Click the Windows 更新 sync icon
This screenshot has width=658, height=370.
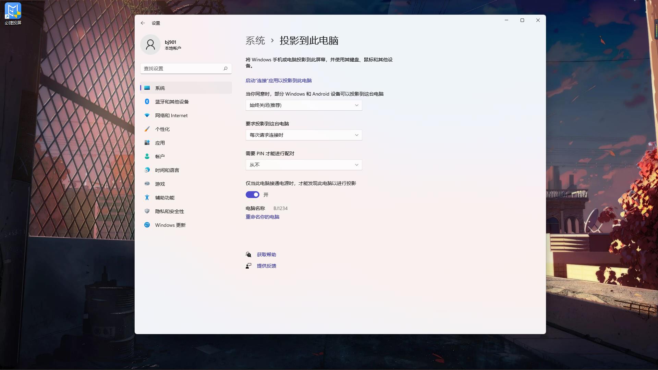click(147, 225)
